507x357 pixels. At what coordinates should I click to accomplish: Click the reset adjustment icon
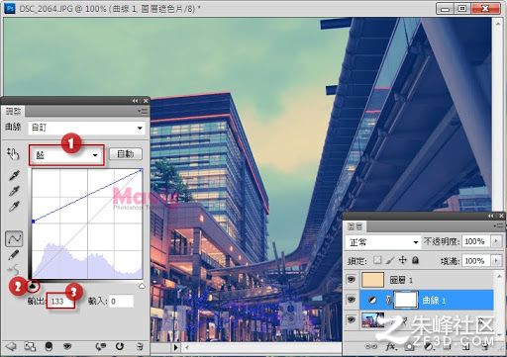coord(120,346)
